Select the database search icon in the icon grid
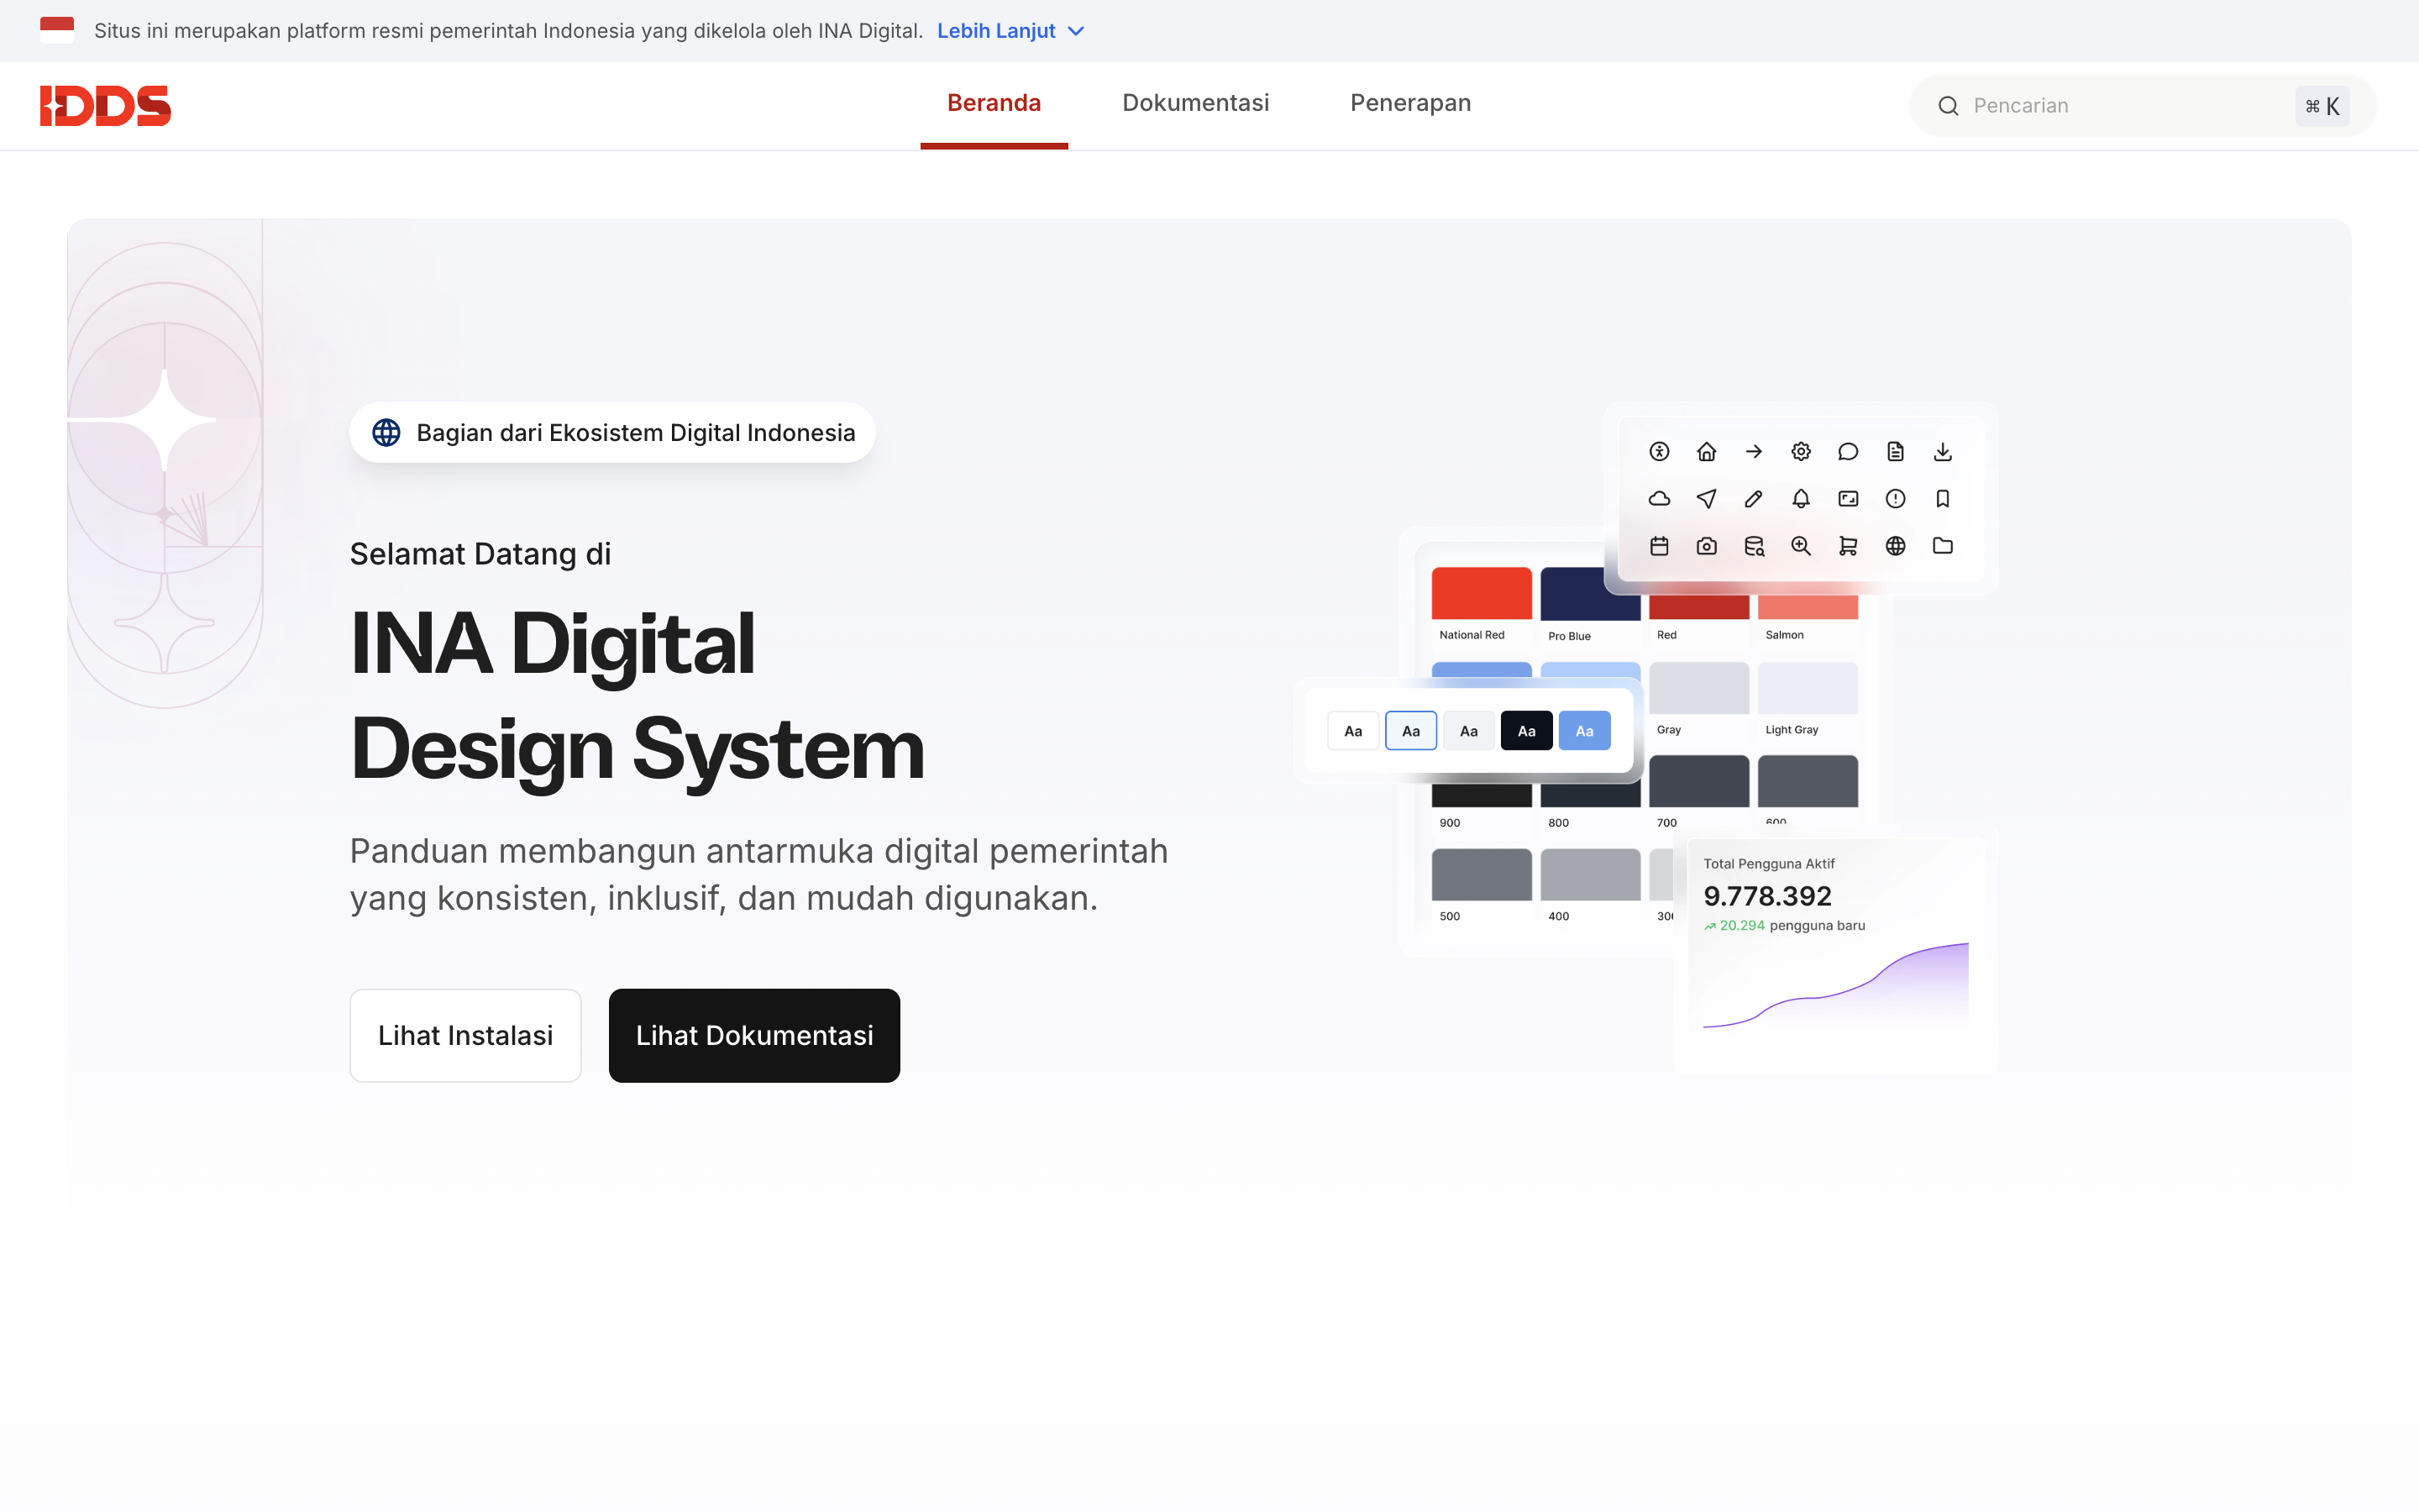 (1753, 546)
